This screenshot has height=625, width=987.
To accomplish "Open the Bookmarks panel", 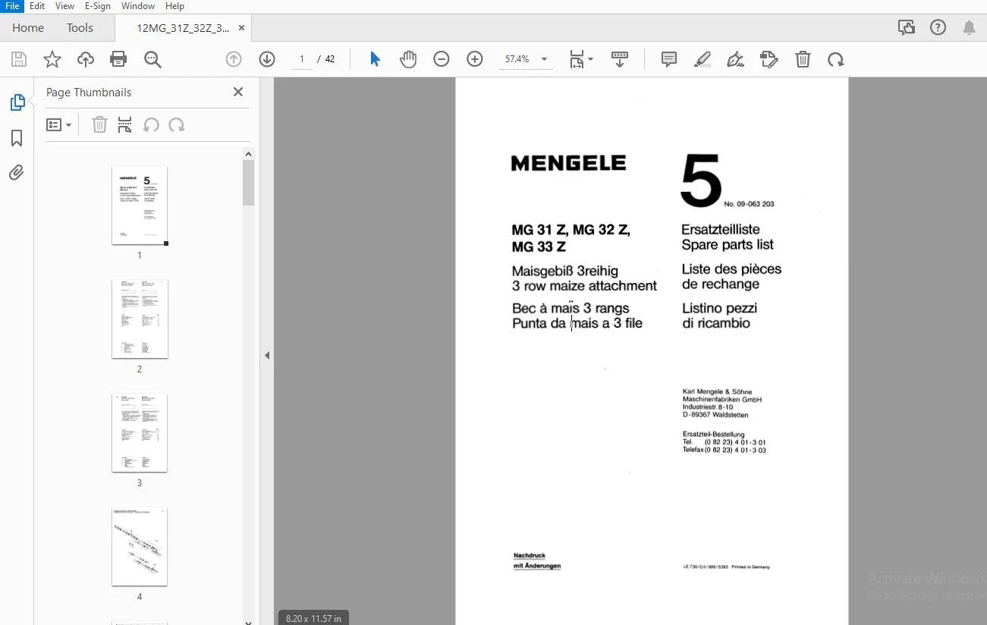I will [x=17, y=138].
